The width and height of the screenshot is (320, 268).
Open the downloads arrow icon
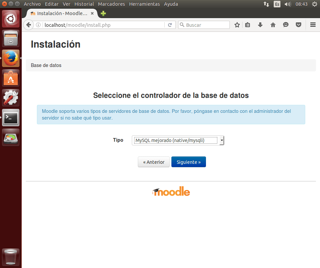point(260,25)
